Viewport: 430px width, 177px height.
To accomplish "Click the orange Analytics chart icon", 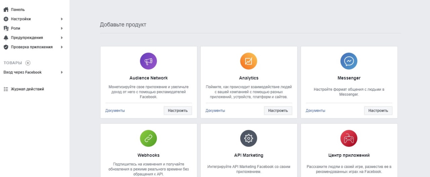I will tap(249, 61).
